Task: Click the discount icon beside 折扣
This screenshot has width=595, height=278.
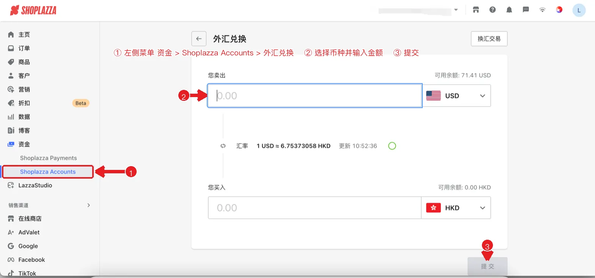Action: pos(11,103)
